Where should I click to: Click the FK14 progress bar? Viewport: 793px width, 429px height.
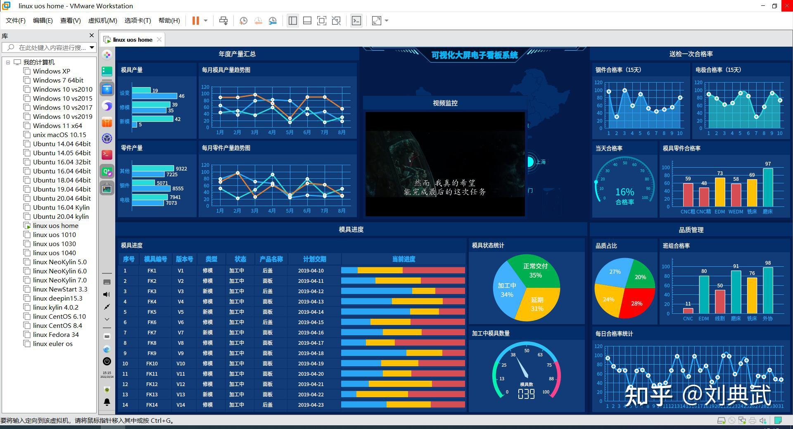point(403,405)
